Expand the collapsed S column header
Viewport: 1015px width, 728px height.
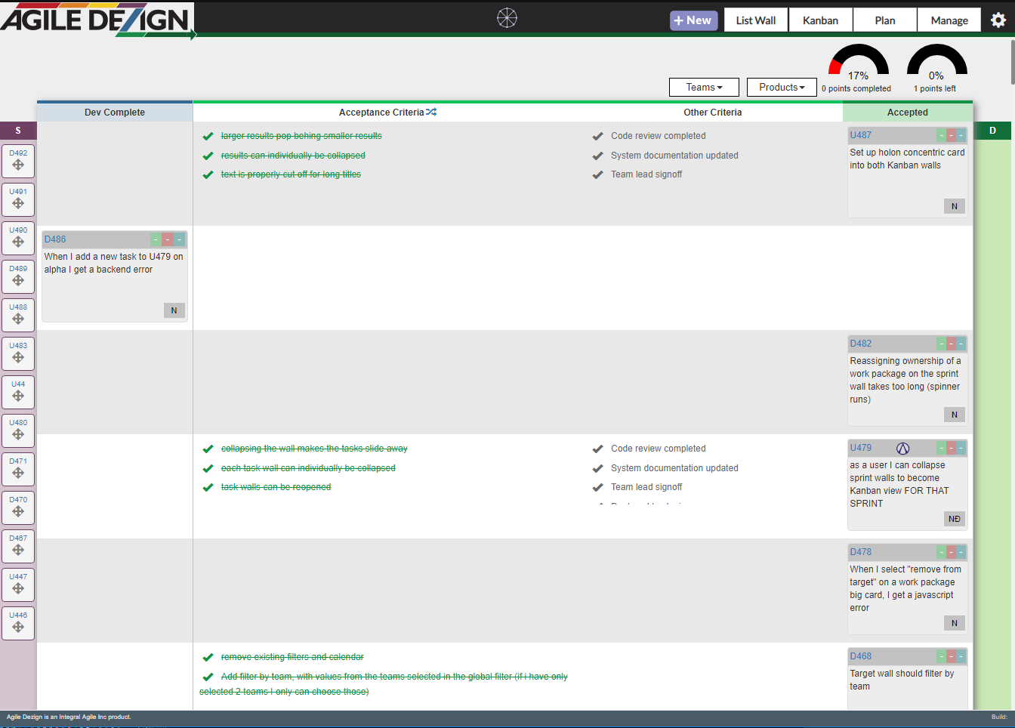click(18, 131)
